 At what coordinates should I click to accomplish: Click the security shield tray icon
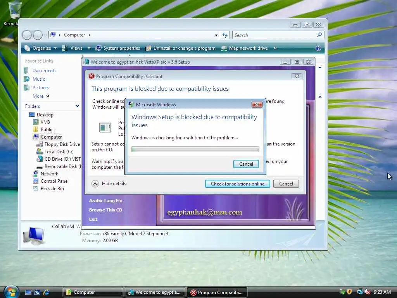point(349,292)
